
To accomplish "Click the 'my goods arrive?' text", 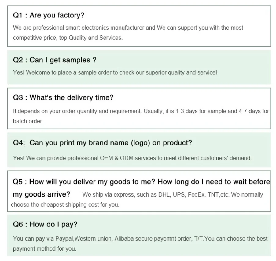I will pyautogui.click(x=41, y=194).
